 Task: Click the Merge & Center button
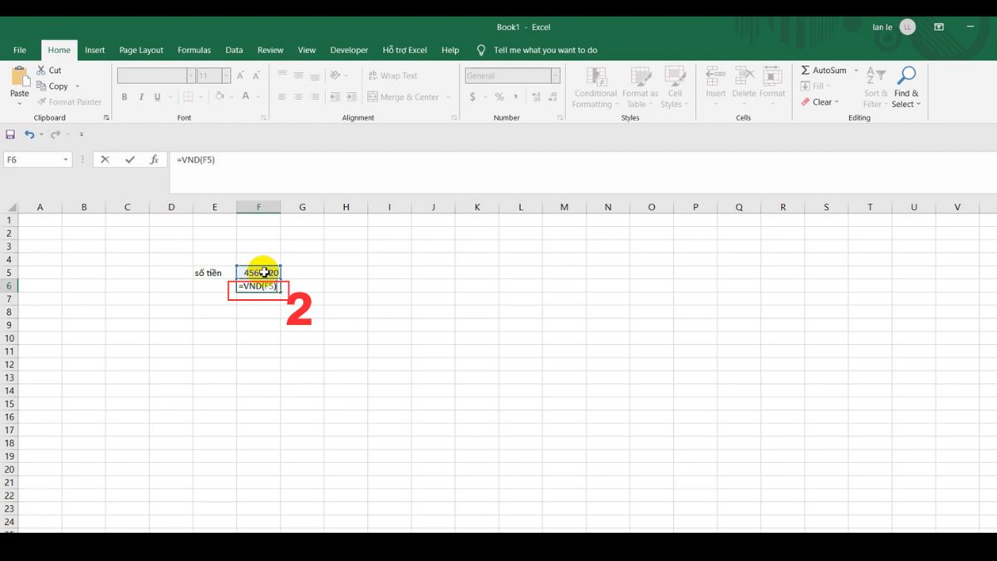click(405, 96)
